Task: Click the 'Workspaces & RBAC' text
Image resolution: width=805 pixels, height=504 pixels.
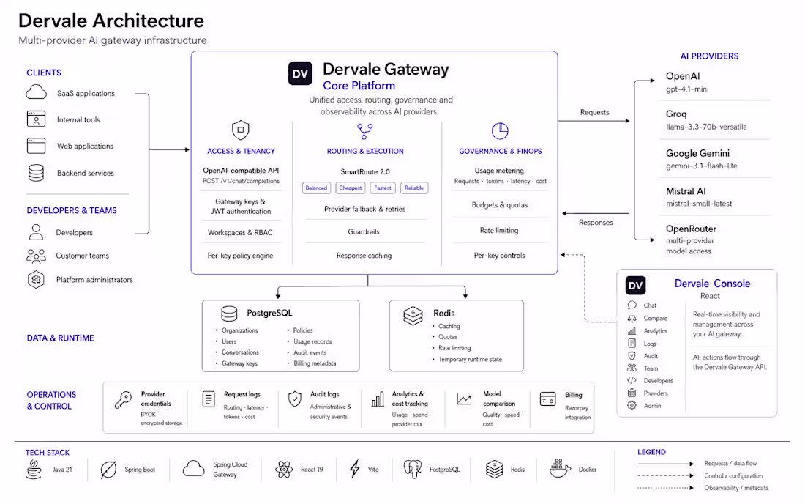Action: click(240, 233)
